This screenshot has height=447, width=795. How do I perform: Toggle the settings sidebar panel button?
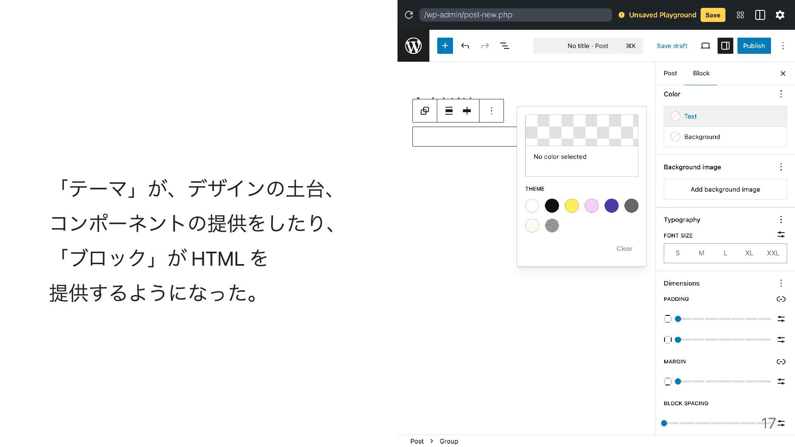click(725, 46)
